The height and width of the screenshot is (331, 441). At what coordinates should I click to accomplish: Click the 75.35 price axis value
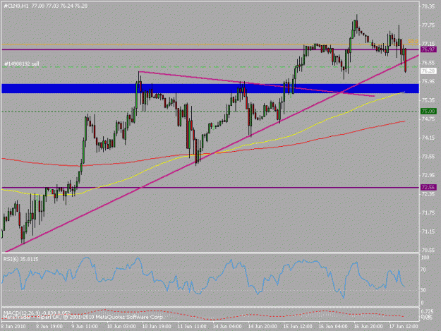(428, 100)
